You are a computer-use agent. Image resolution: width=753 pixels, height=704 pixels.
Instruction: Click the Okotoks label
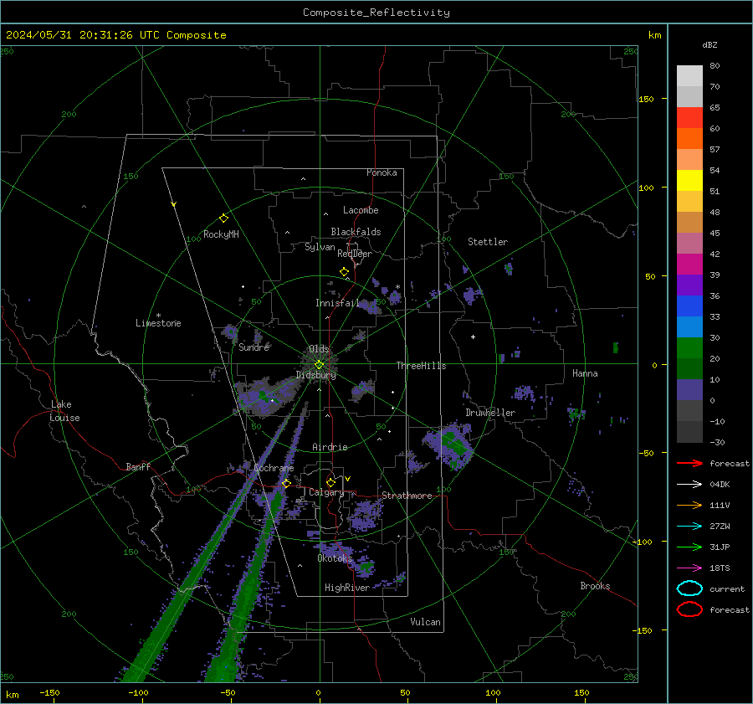[335, 558]
